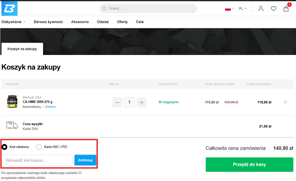Click the BioTech USA logo
The image size is (296, 181).
[x=9, y=8]
